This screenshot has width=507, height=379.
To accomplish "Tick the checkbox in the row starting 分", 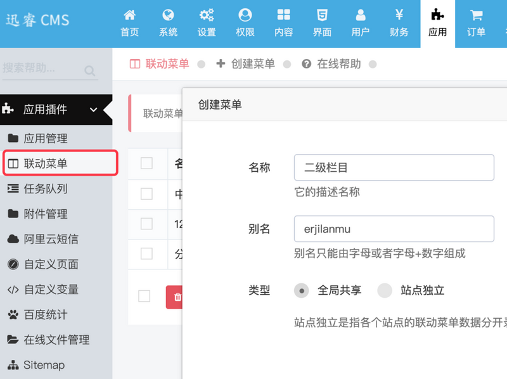I will (x=146, y=254).
